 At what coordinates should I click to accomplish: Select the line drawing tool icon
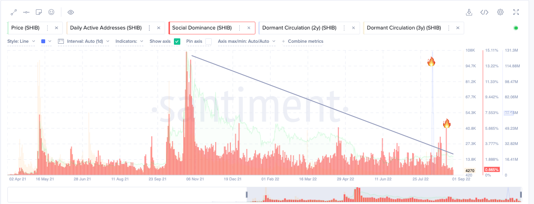coord(14,12)
